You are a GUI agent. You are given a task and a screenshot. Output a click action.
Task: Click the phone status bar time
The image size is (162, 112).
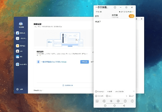[98, 12]
